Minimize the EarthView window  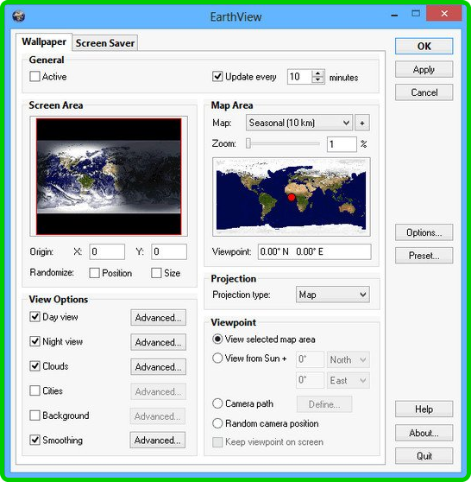point(394,15)
